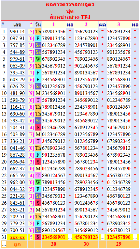Viewport: 140px width, 249px height.
Task: Open the 481-90 number link
Action: coord(18,93)
